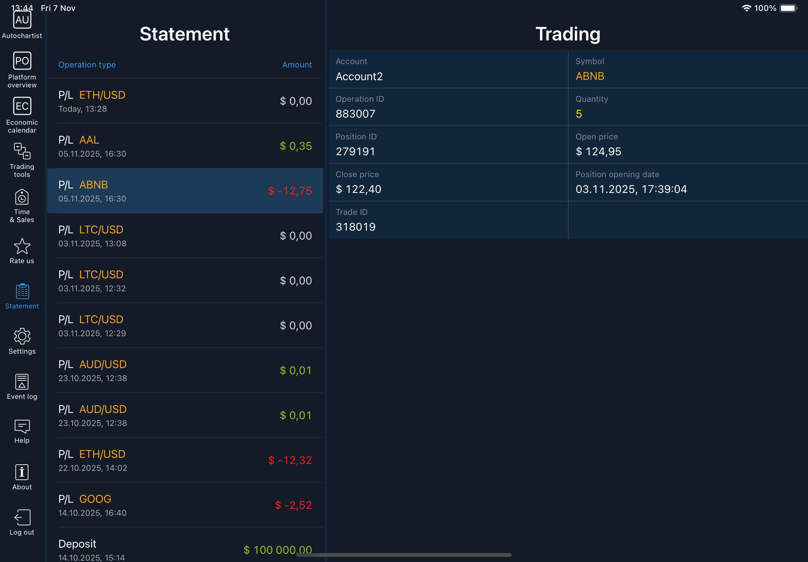808x562 pixels.
Task: Open the ETH/USD entry from today
Action: click(x=185, y=101)
